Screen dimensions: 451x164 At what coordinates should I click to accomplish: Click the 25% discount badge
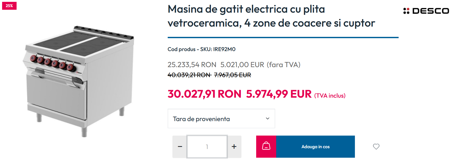tap(9, 6)
